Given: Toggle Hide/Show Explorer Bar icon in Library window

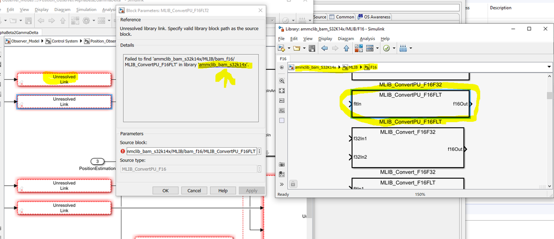Looking at the screenshot, I should point(282,67).
